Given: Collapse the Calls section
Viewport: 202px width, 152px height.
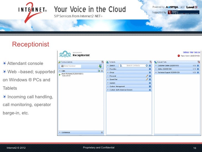Looking at the screenshot, I should coord(60,71).
